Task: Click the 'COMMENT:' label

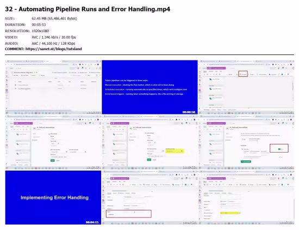Action: pos(15,49)
